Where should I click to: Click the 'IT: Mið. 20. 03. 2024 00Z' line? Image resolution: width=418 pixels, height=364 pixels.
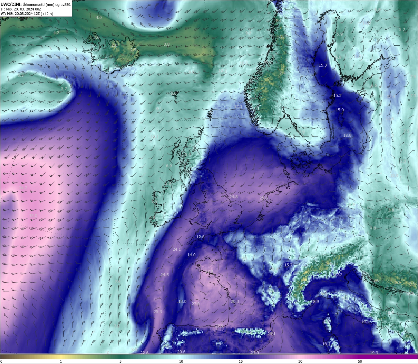(20, 9)
